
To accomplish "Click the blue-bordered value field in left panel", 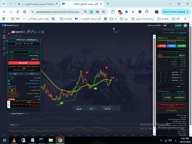I will click(x=12, y=87).
